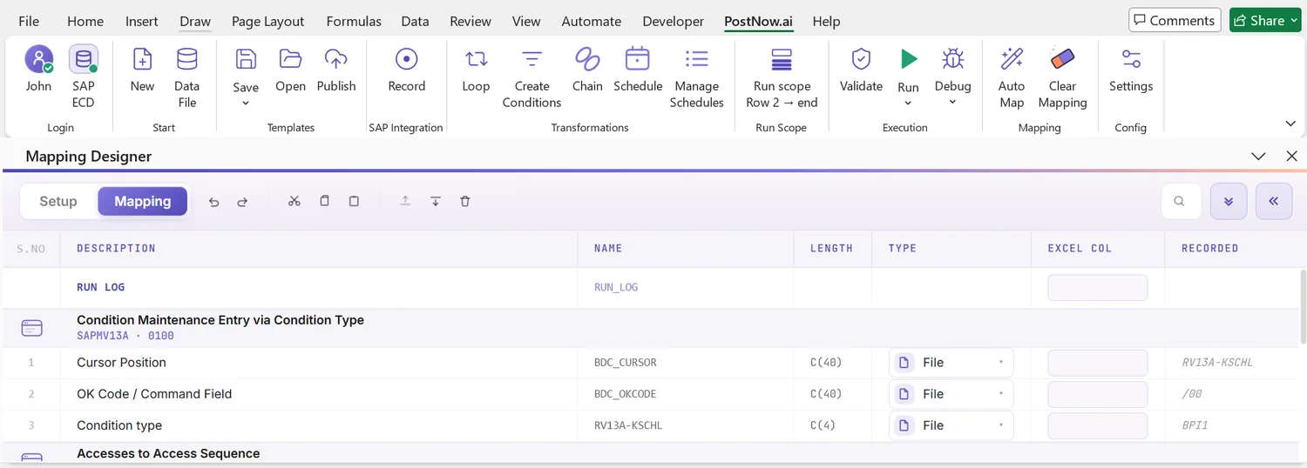Collapse the Mapping Designer pane chevron
The image size is (1307, 468).
coord(1258,157)
